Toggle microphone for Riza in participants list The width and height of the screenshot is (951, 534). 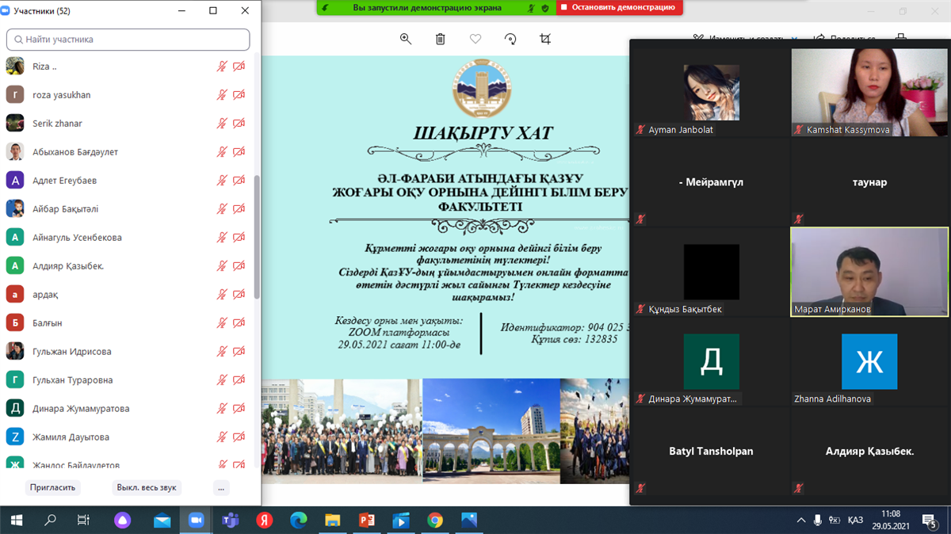click(x=222, y=67)
